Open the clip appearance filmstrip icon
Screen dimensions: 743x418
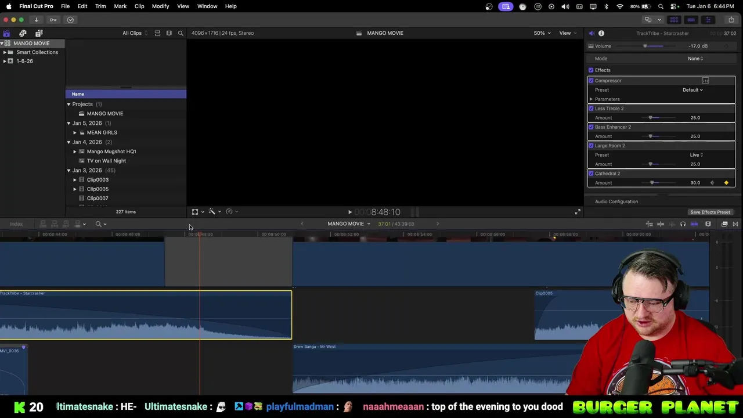708,224
